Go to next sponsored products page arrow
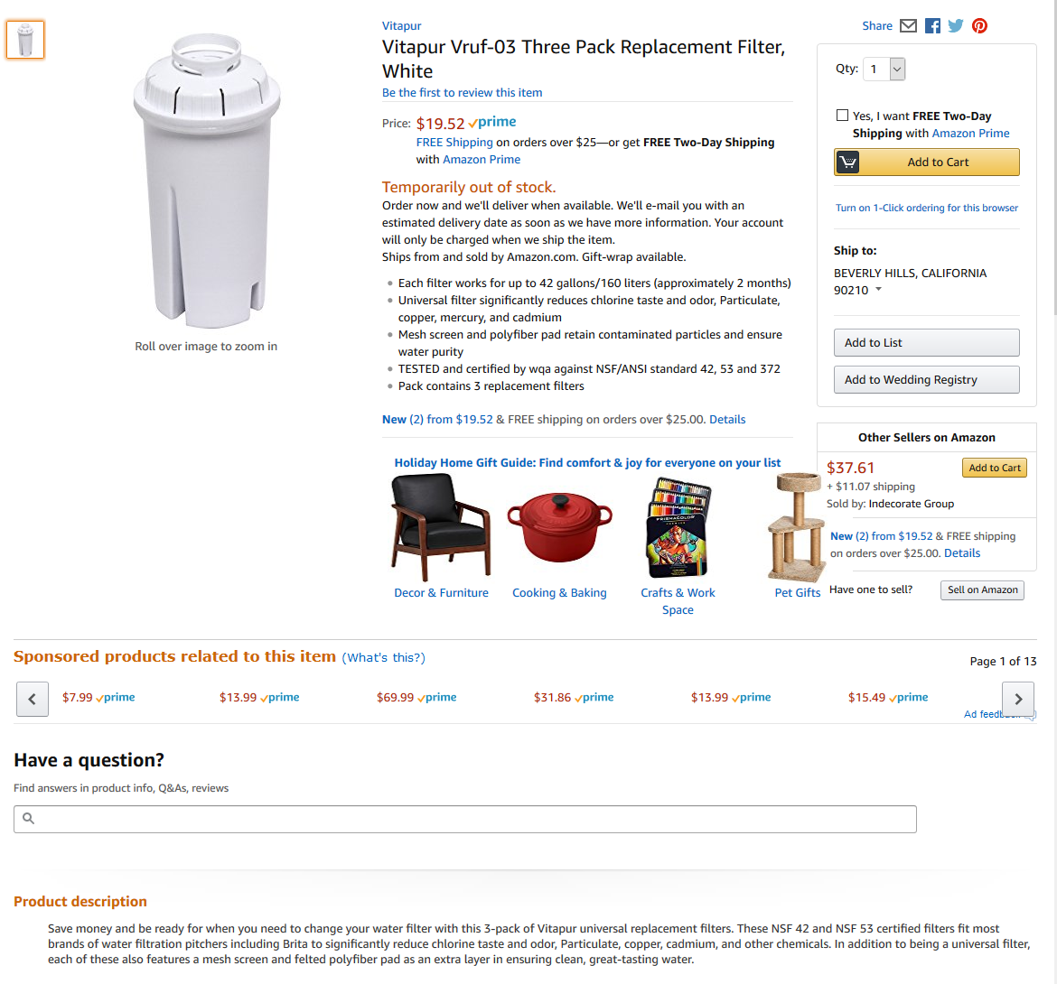The width and height of the screenshot is (1057, 984). [1018, 699]
